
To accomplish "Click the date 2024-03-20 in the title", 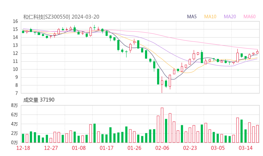I will [x=85, y=17].
